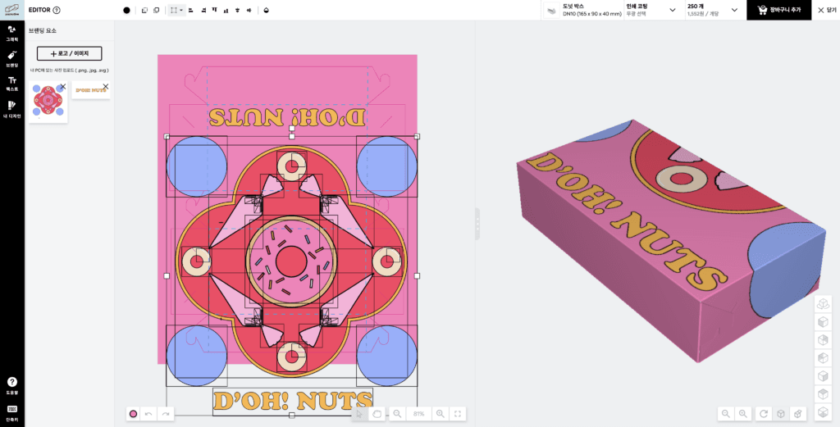The height and width of the screenshot is (427, 840).
Task: Click the help question mark beside EDITOR
Action: [x=57, y=10]
